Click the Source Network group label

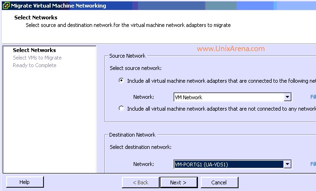(127, 56)
